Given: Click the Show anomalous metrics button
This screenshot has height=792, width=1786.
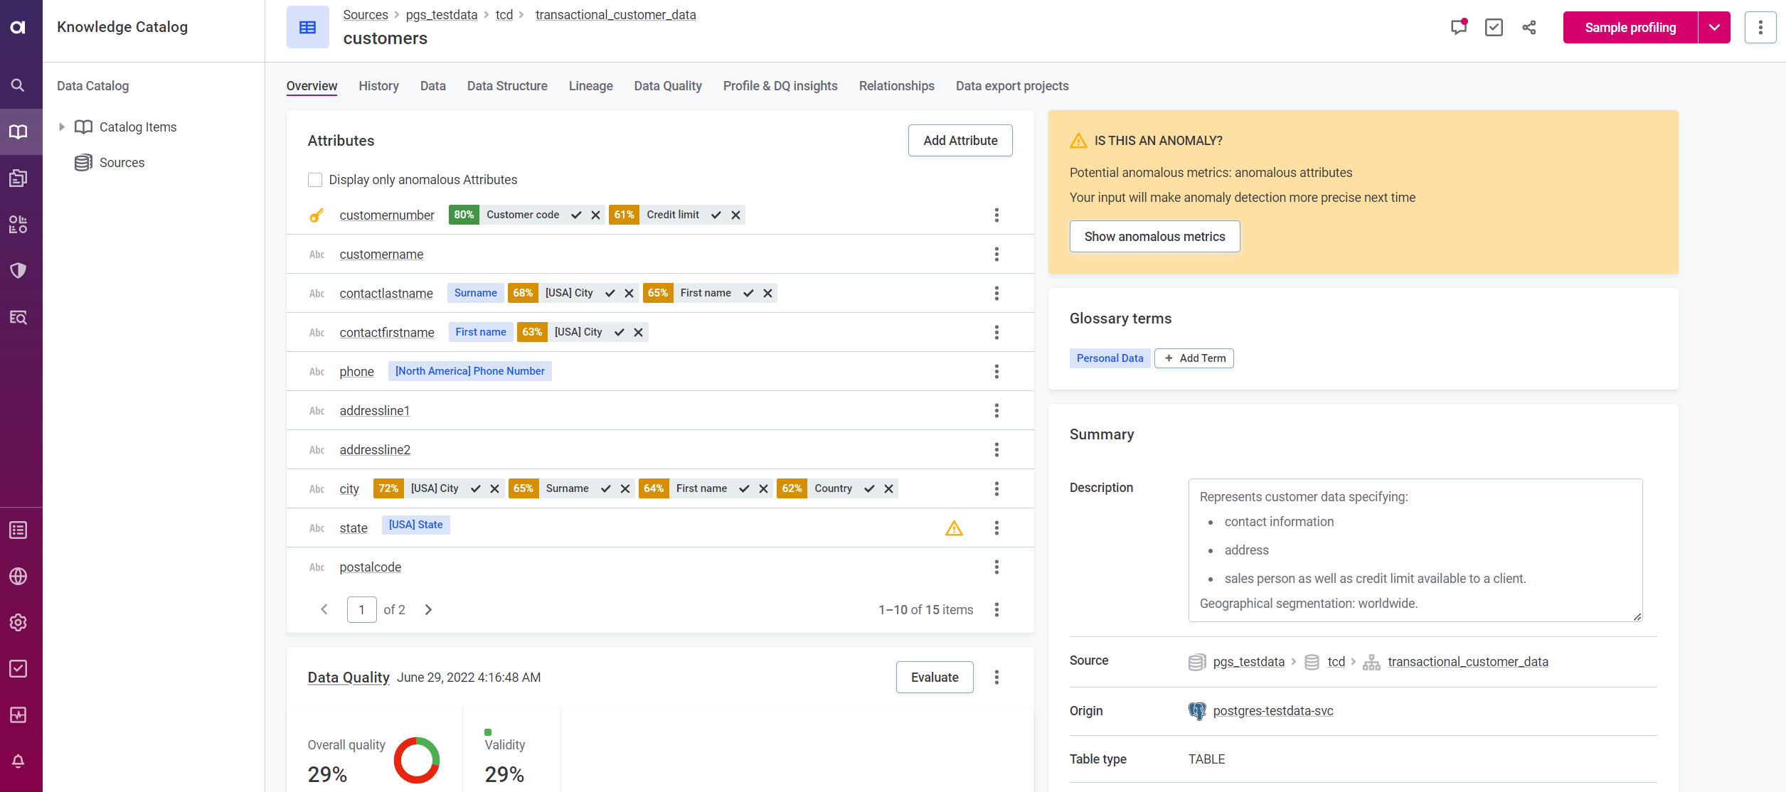Looking at the screenshot, I should [x=1154, y=237].
